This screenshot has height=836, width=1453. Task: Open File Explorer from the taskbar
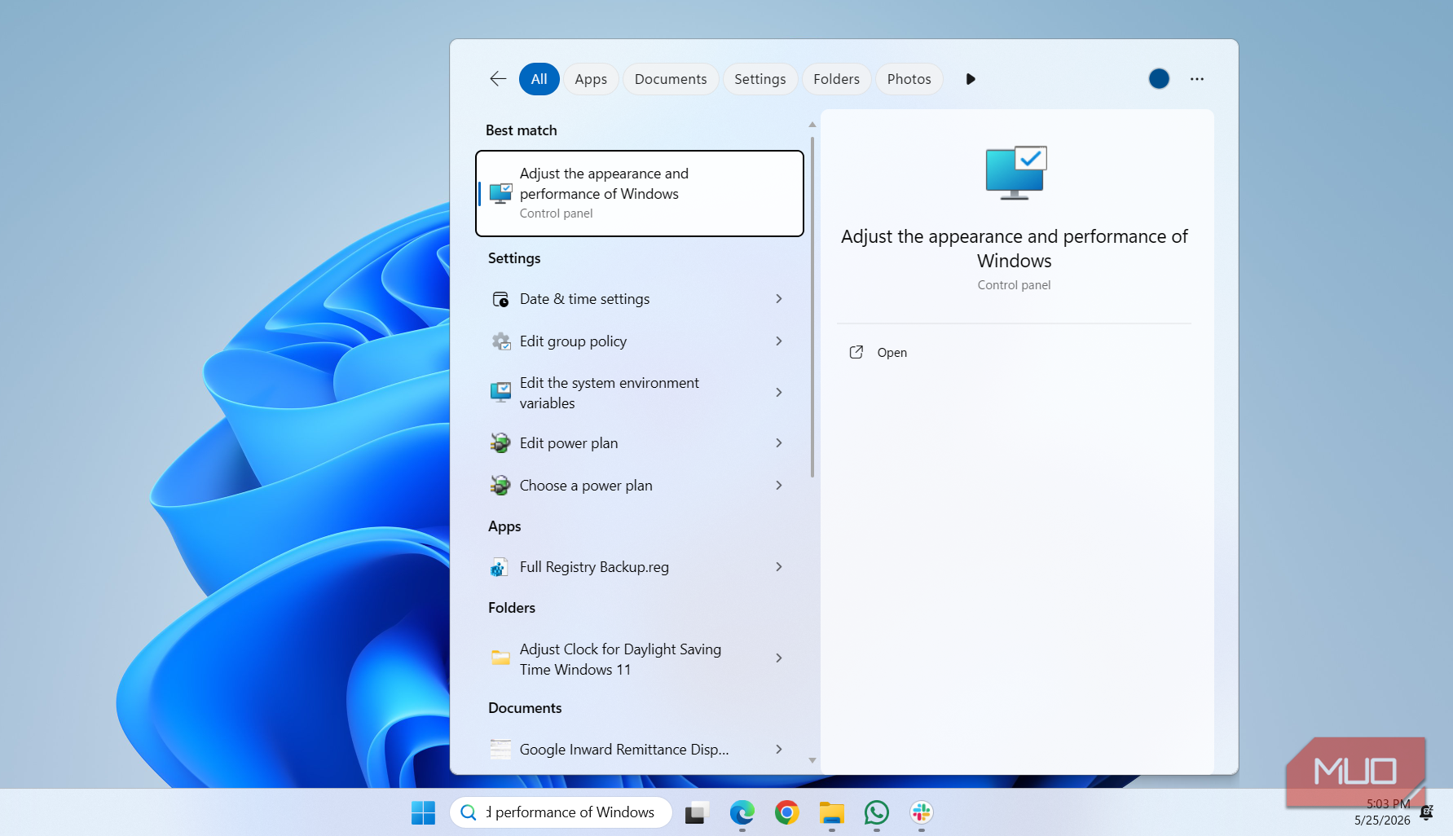831,812
